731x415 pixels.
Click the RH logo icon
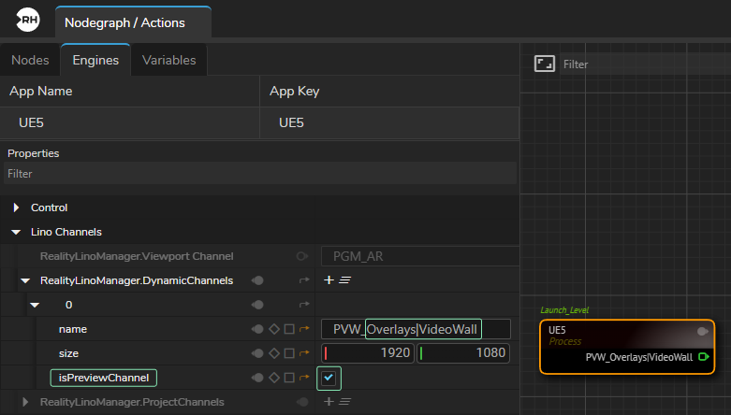click(x=28, y=21)
